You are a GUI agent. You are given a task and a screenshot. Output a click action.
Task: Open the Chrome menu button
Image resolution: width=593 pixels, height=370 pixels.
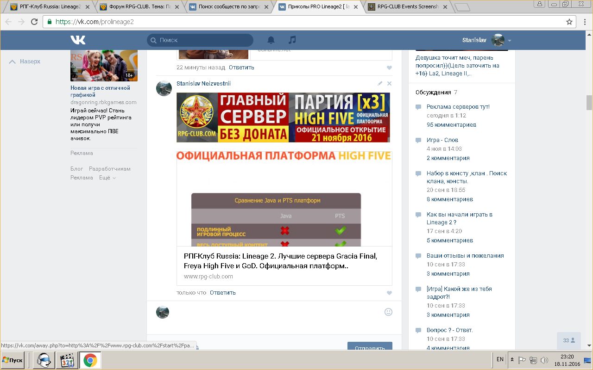tap(585, 22)
